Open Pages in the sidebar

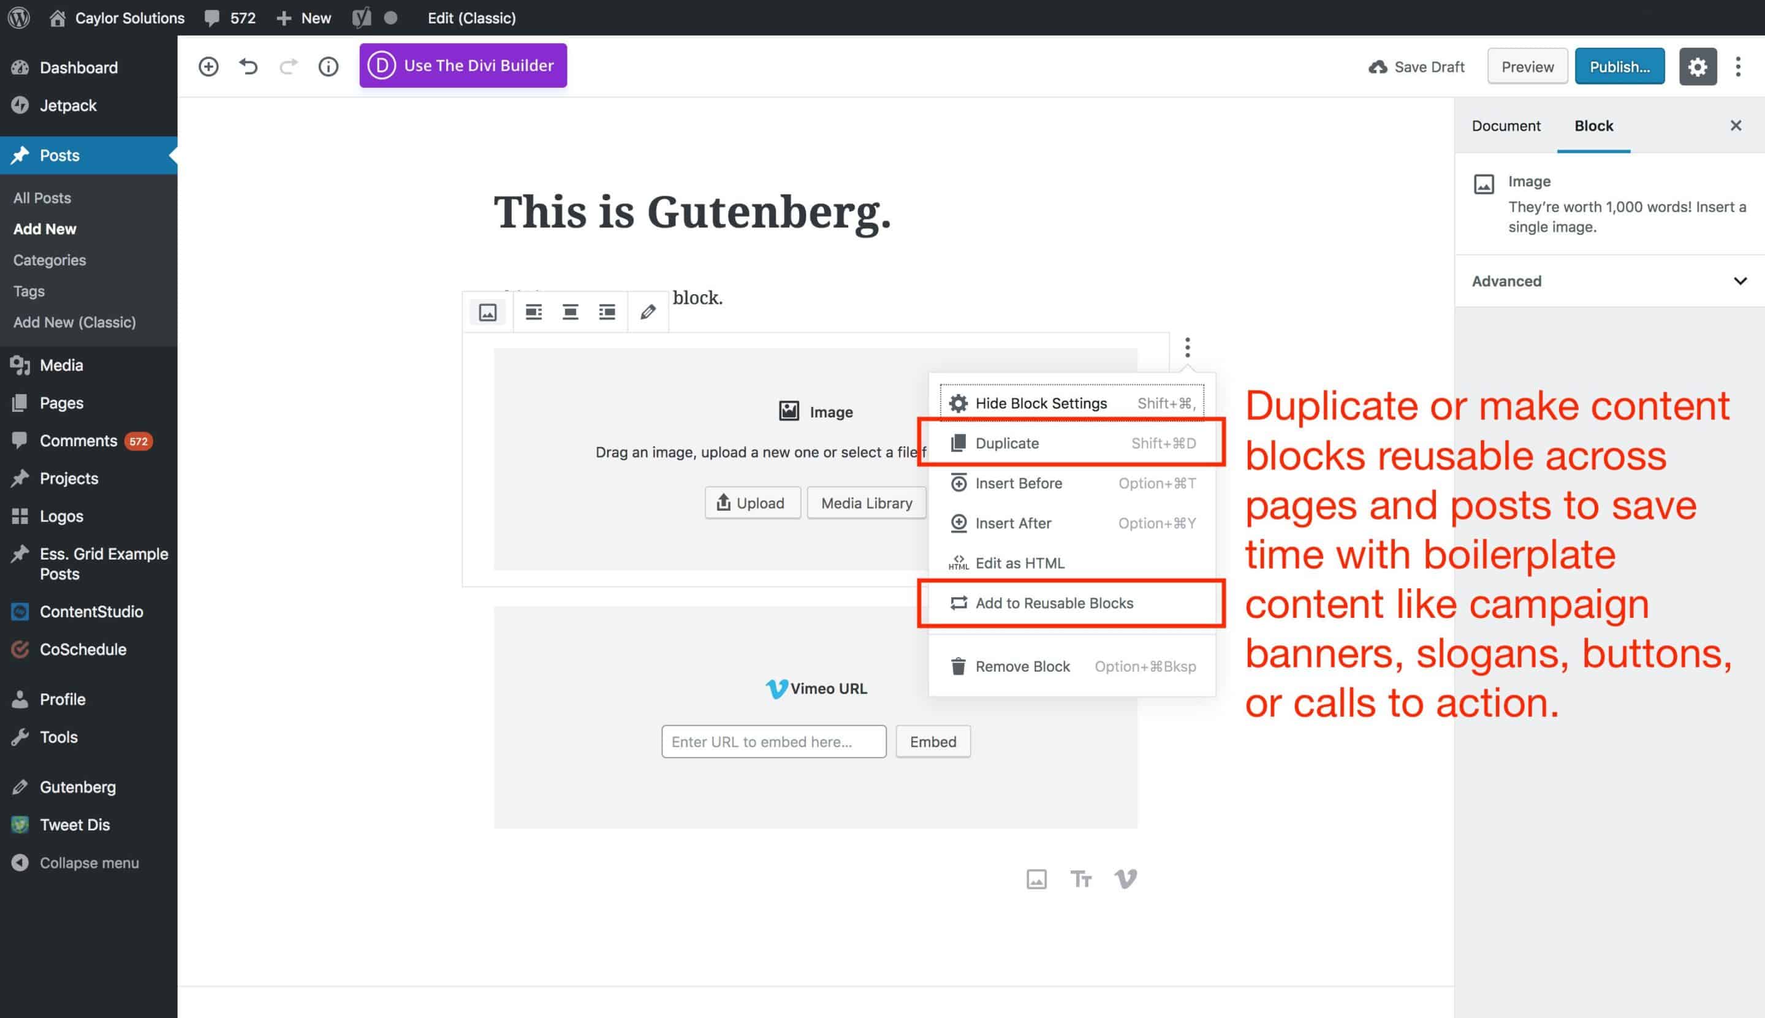coord(89,402)
